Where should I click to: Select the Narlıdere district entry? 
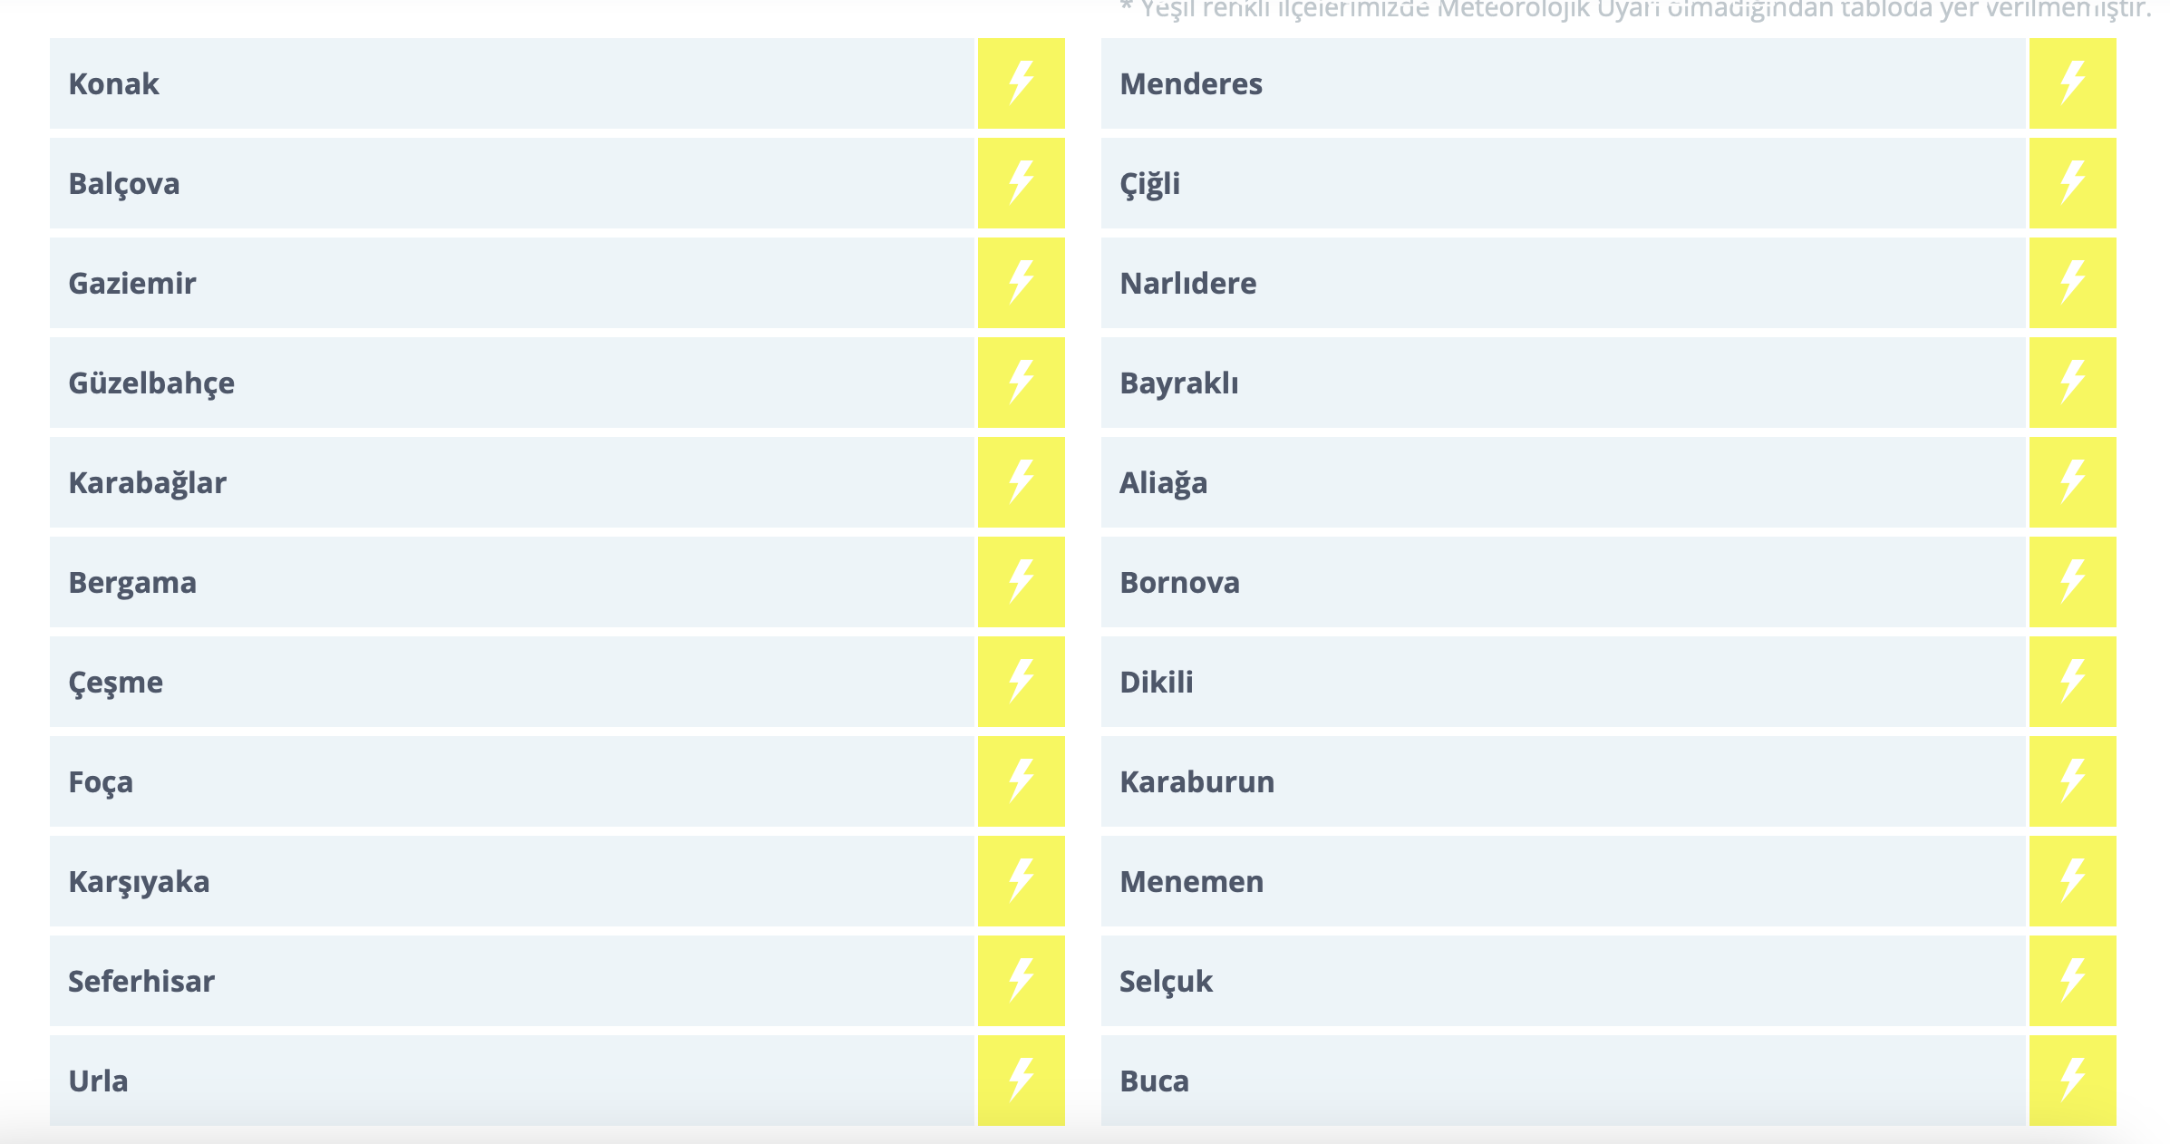coord(1187,283)
